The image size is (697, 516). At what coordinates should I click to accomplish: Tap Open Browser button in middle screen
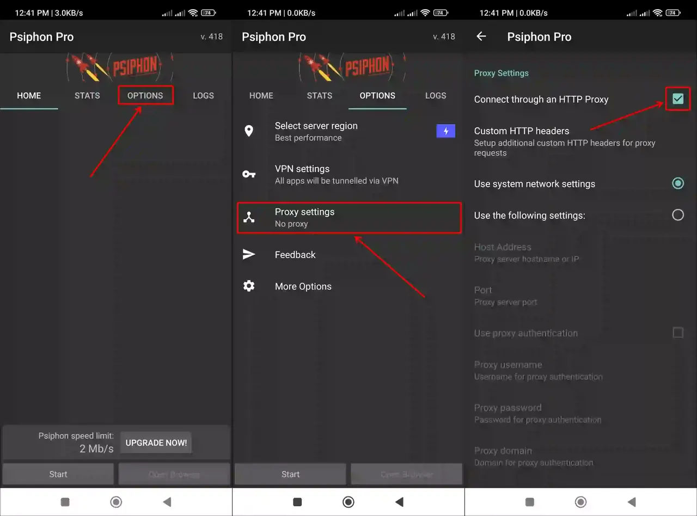[407, 474]
